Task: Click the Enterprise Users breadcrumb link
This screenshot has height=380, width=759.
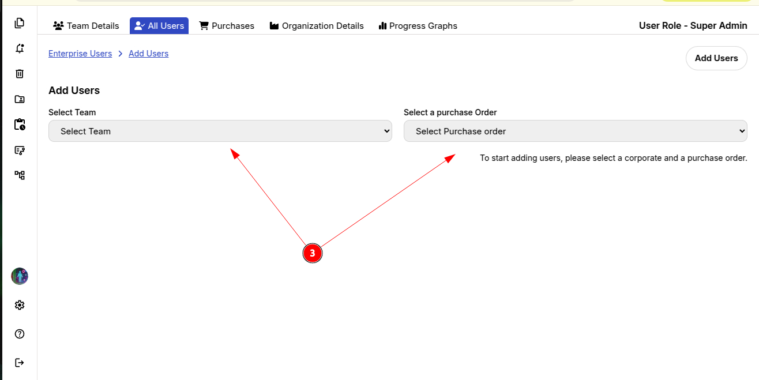Action: click(80, 54)
